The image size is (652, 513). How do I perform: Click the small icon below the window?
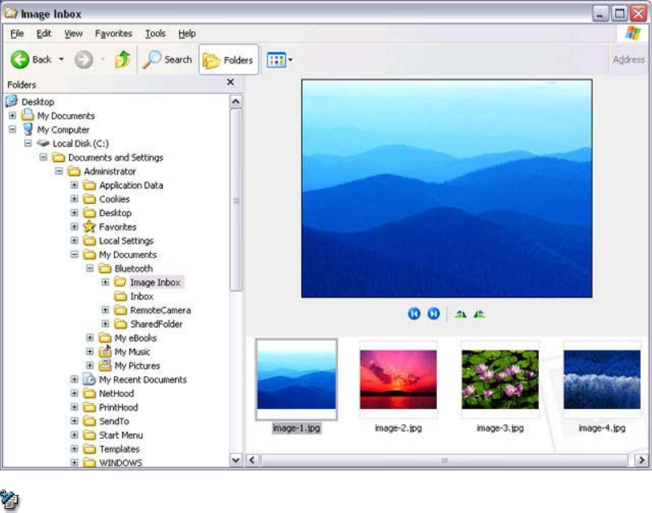[10, 500]
